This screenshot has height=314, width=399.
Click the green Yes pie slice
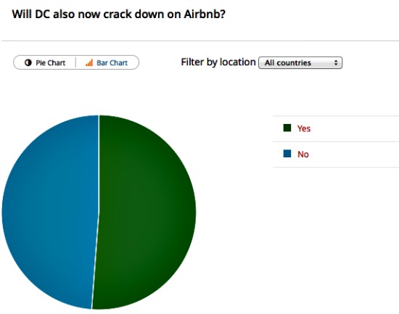click(147, 211)
